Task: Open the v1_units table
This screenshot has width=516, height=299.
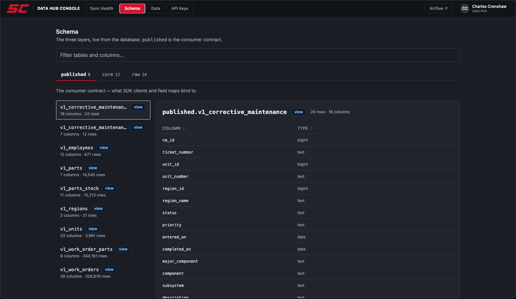Action: 103,232
